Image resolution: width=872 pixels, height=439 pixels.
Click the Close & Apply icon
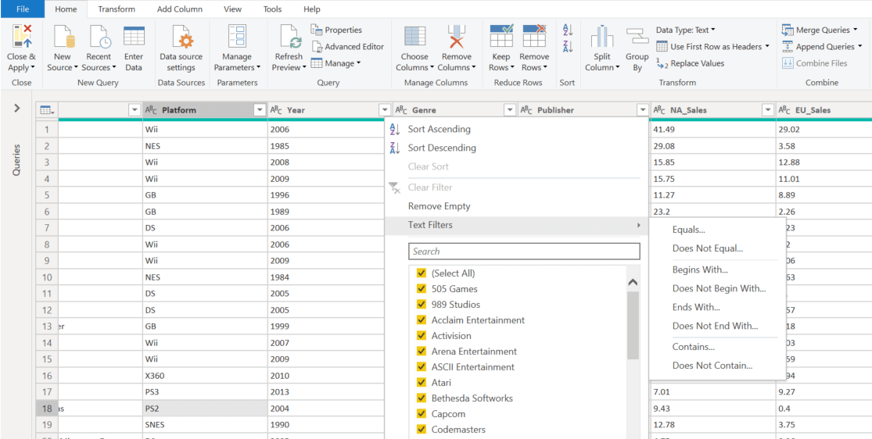pyautogui.click(x=21, y=37)
